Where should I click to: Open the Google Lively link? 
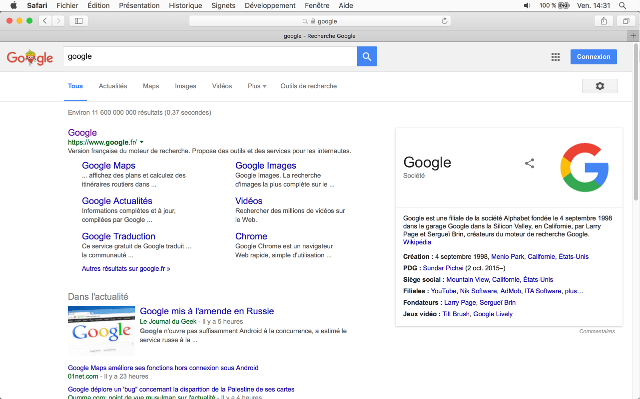[x=493, y=314]
